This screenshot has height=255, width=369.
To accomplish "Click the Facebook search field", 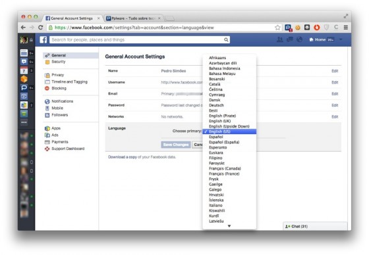I will pyautogui.click(x=140, y=39).
